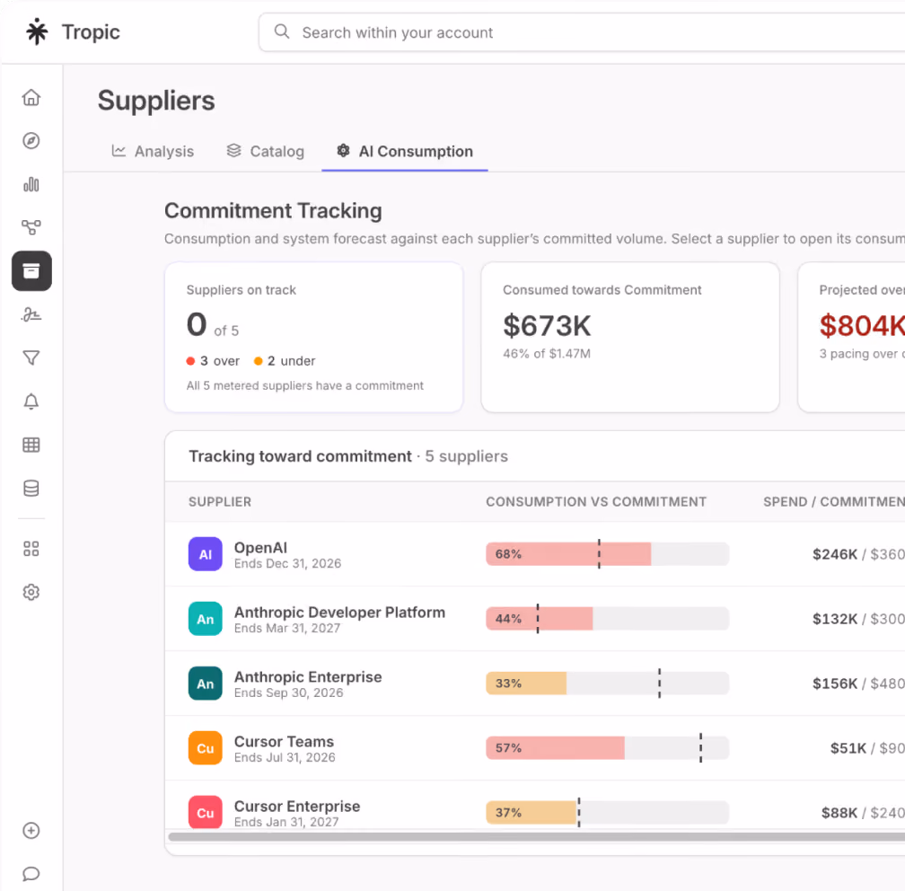The height and width of the screenshot is (891, 905).
Task: Click the OpenAI 68% consumption bar
Action: pyautogui.click(x=607, y=554)
